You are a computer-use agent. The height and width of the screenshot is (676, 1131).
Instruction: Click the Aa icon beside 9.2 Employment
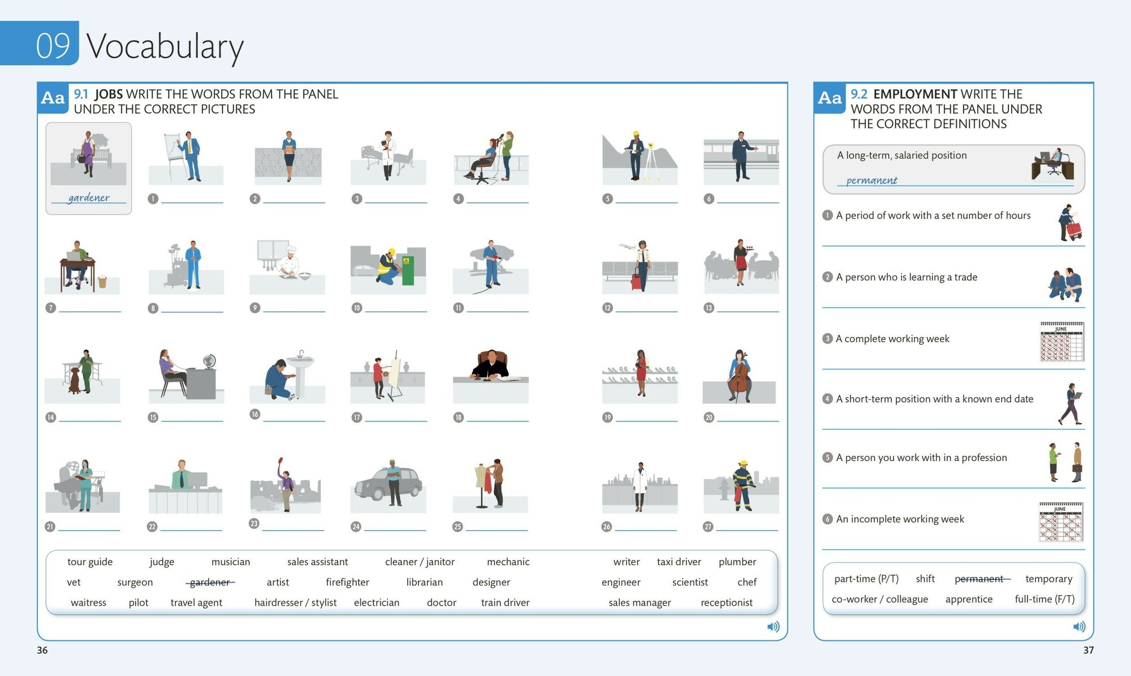pyautogui.click(x=830, y=98)
